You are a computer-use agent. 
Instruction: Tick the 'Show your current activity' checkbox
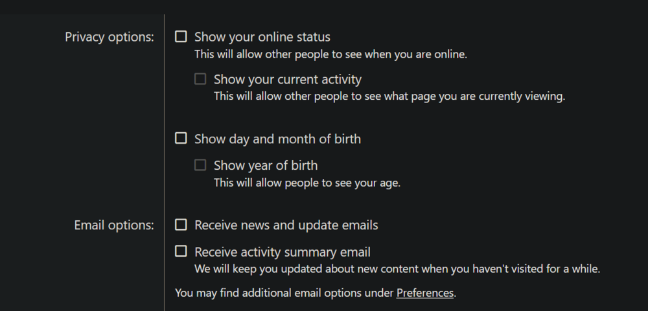(x=200, y=79)
